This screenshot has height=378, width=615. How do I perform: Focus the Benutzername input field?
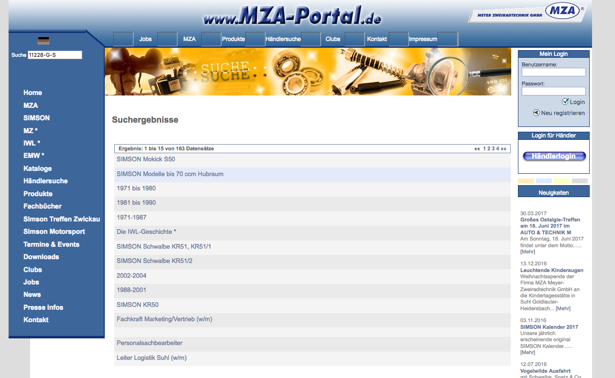[x=553, y=72]
